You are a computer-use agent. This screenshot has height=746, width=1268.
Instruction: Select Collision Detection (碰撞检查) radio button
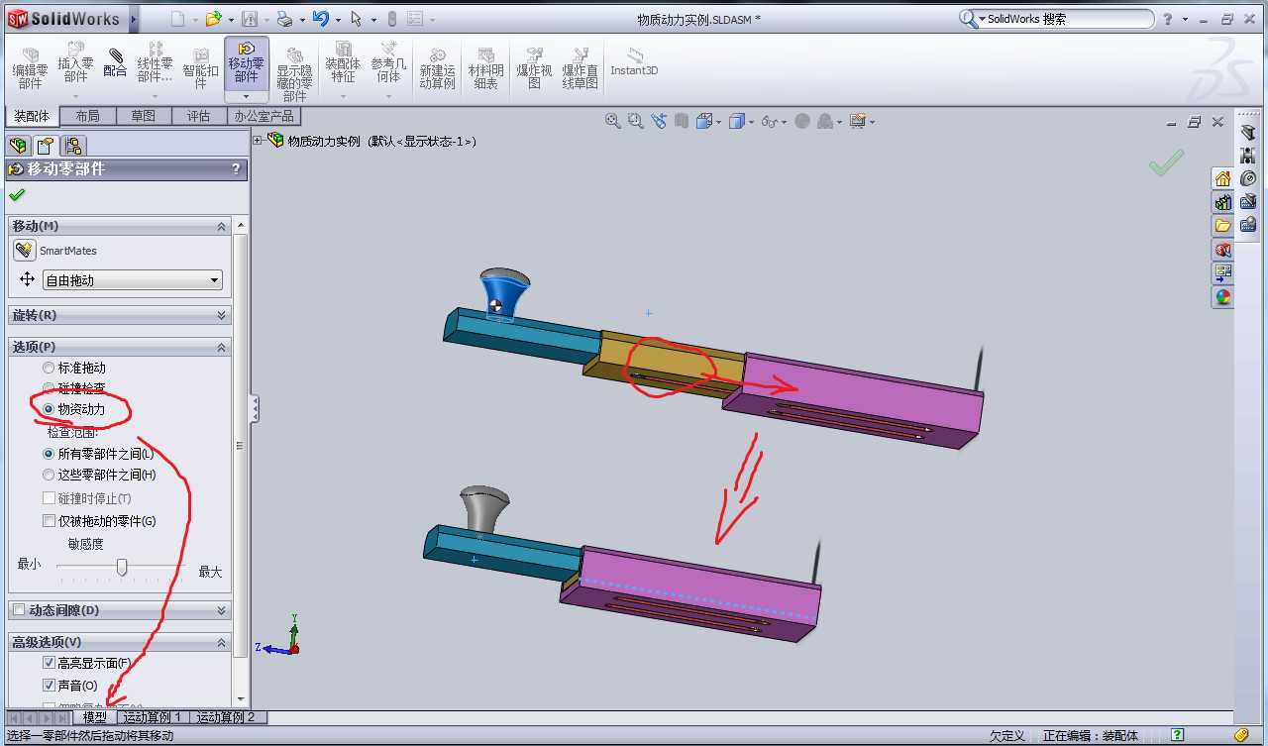pos(49,388)
